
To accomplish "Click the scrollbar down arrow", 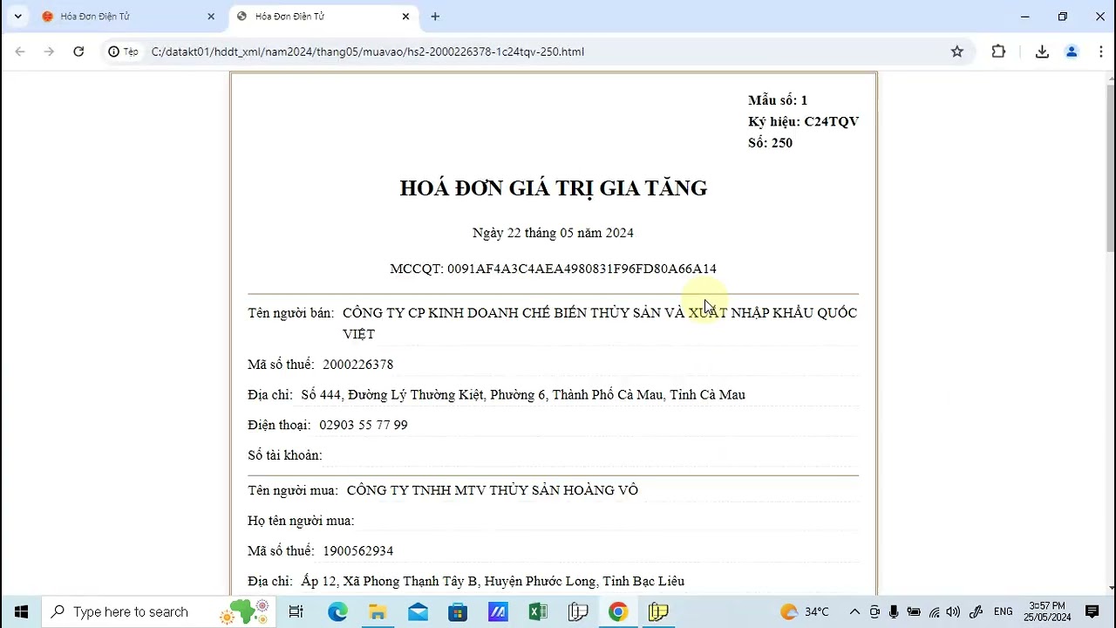I will click(x=1110, y=587).
